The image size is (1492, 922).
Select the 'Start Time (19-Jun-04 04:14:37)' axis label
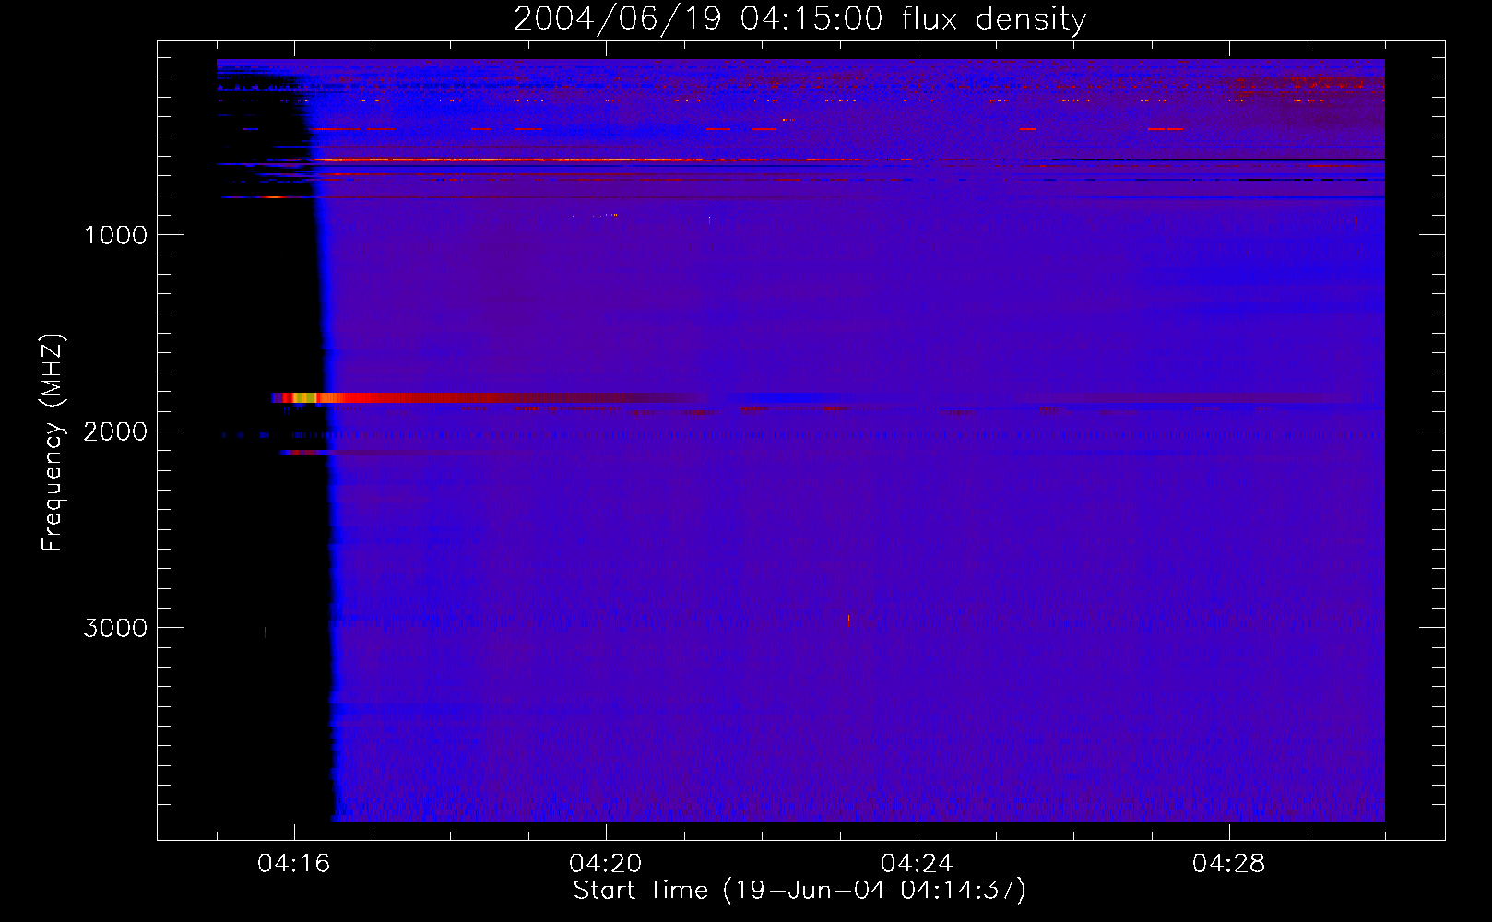[799, 891]
